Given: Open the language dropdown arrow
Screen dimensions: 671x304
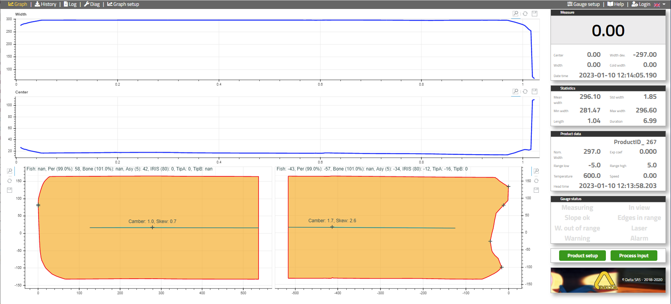Looking at the screenshot, I should point(664,4).
